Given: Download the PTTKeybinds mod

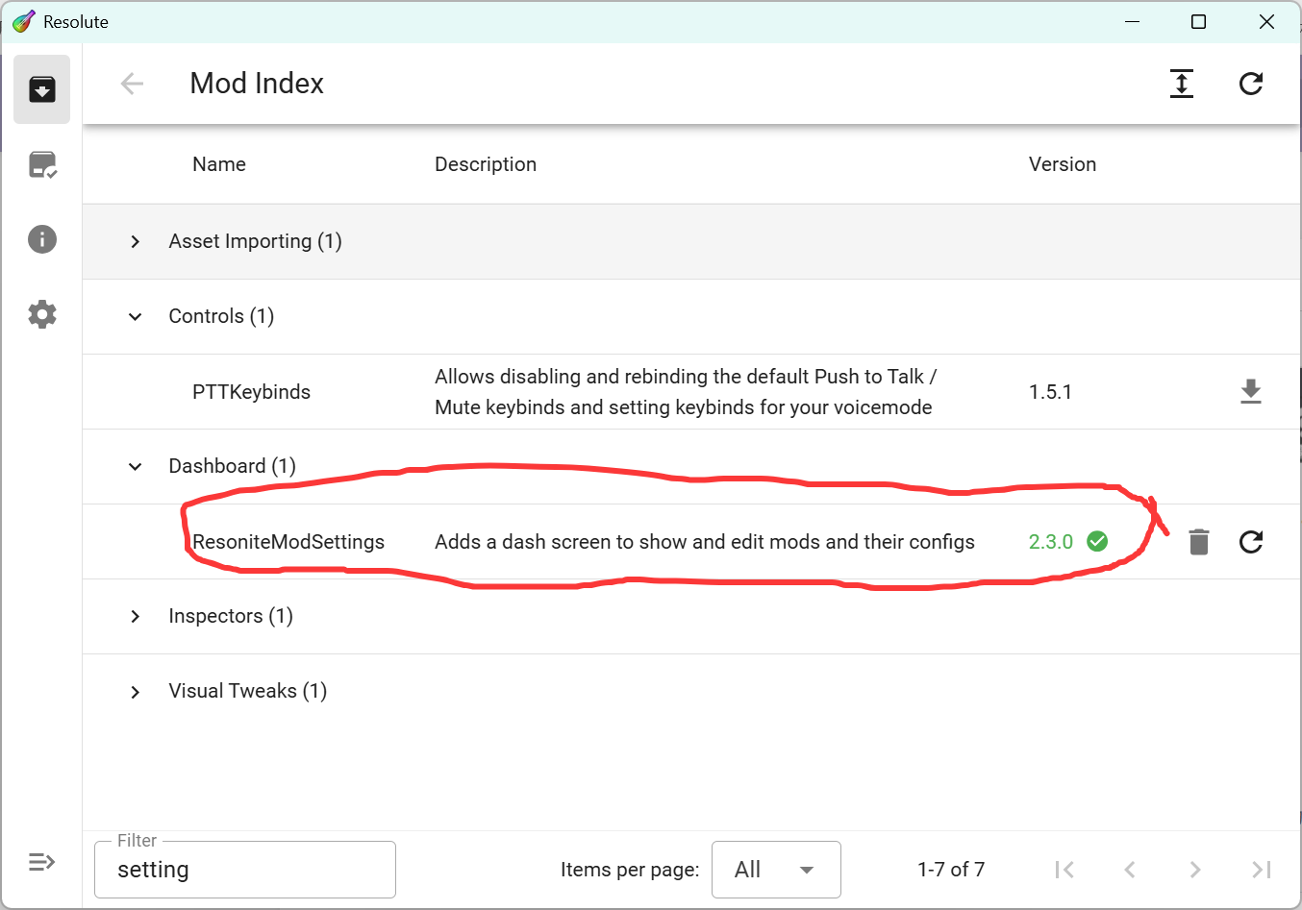Looking at the screenshot, I should tap(1250, 392).
